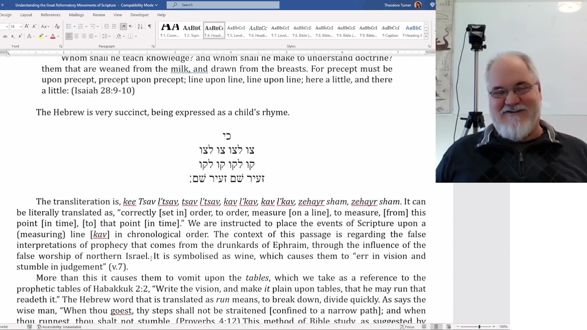Viewport: 587px width, 330px height.
Task: Expand font color options arrow
Action: (58, 36)
